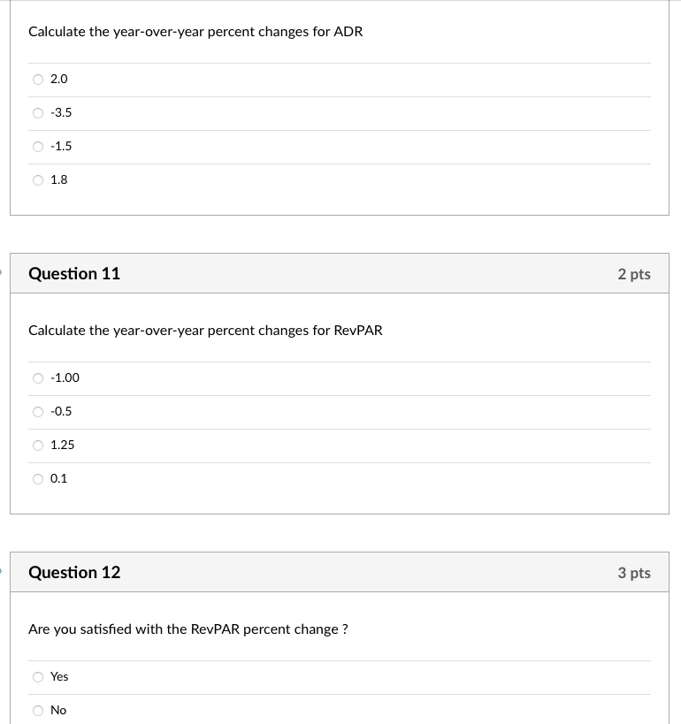Click the Question 12 header

[74, 572]
